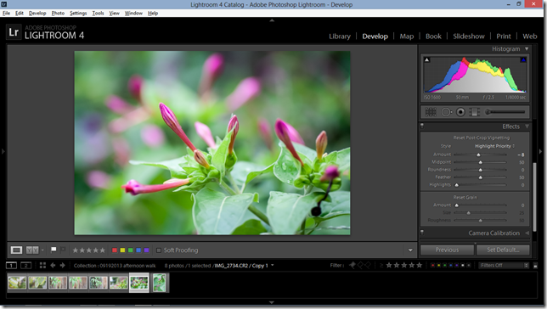Screen dimensions: 547x309
Task: Hide filmstrip with bottom arrow
Action: [x=272, y=302]
